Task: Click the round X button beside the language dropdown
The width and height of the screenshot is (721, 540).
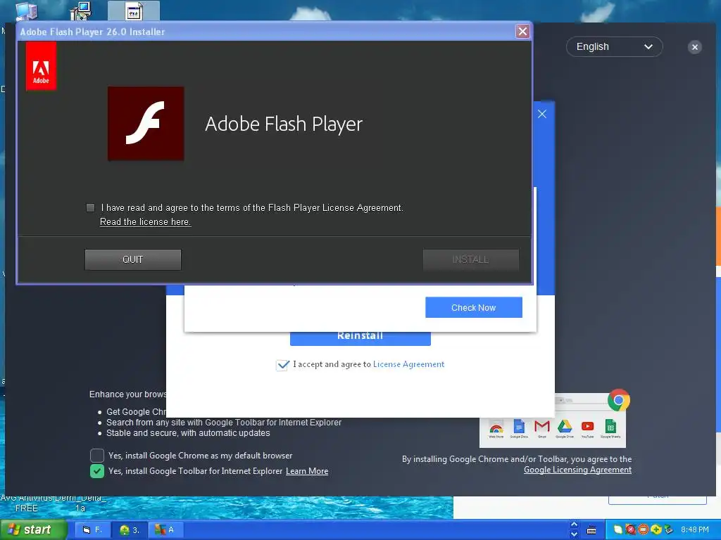Action: point(695,47)
